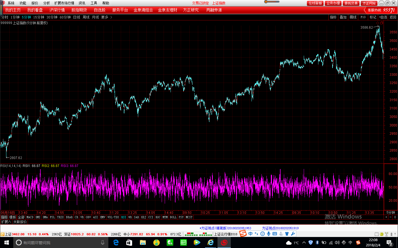Open the 两融券源 tab
Image resolution: width=398 pixels, height=248 pixels.
pyautogui.click(x=214, y=10)
